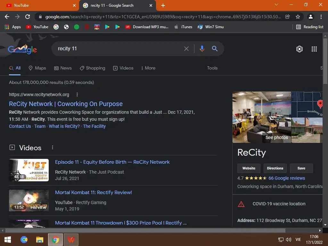Open the globe bookmark icon
This screenshot has width=328, height=246.
pos(66,27)
